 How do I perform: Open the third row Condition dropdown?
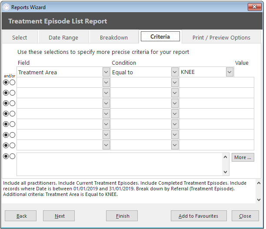tap(175, 93)
